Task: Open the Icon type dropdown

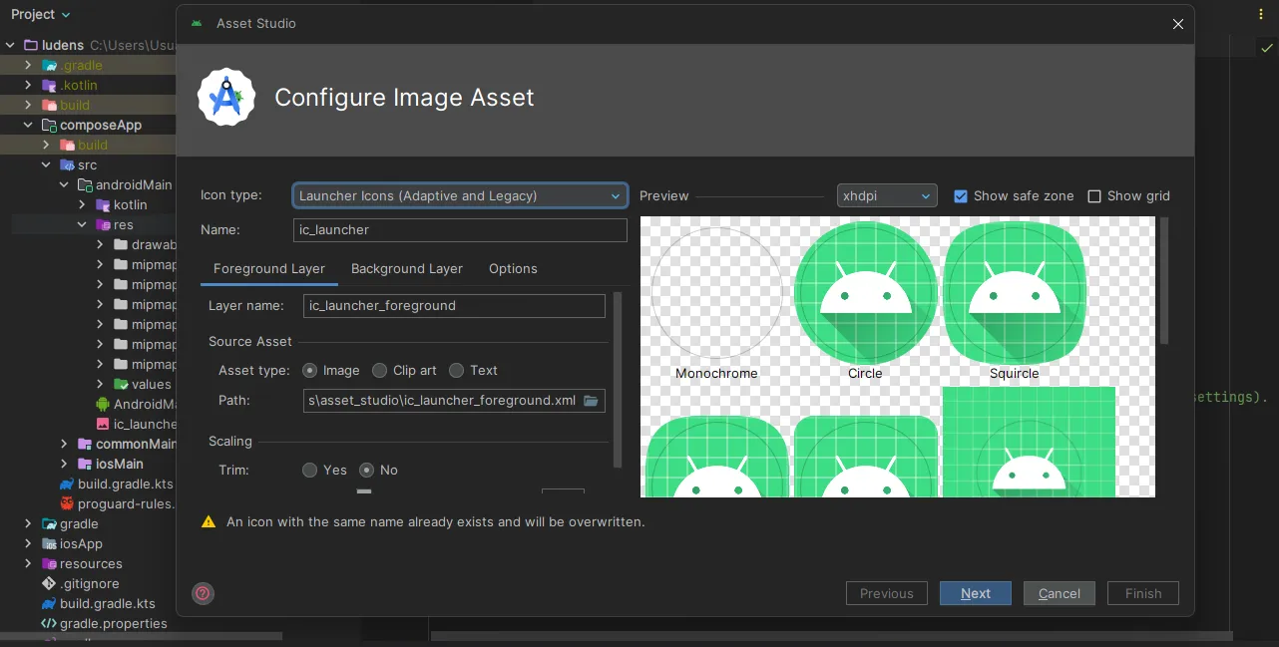Action: (x=459, y=195)
